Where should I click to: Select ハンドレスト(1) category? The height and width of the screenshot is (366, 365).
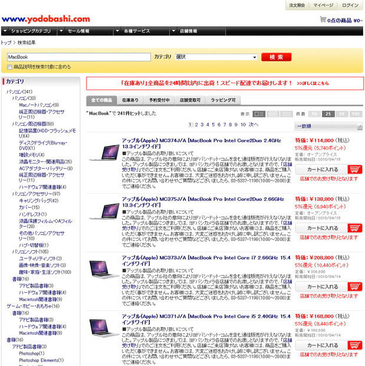[32, 214]
